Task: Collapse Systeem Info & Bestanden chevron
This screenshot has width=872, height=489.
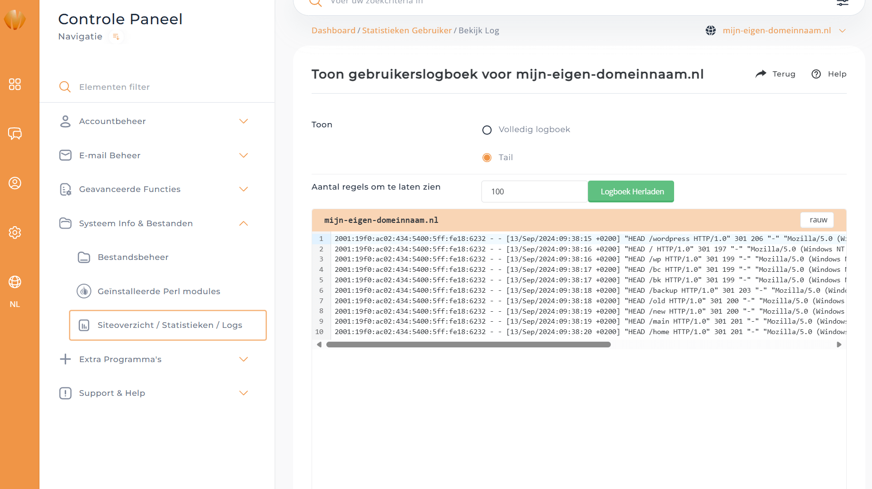Action: click(x=244, y=223)
